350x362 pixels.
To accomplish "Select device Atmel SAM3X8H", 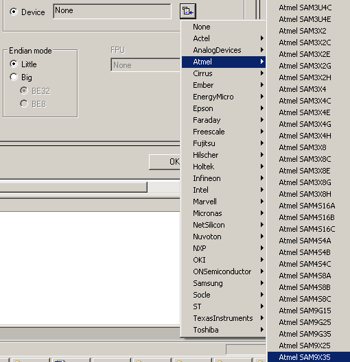I will (x=309, y=194).
